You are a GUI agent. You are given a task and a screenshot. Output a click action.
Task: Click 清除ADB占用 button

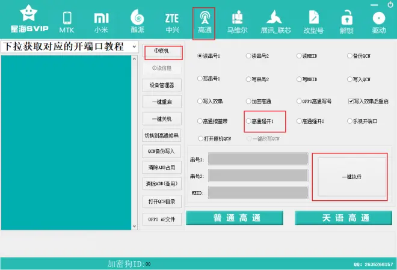tap(162, 167)
